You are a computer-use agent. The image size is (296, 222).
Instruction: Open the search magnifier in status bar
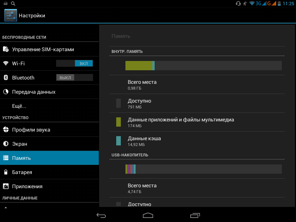[x=13, y=3]
